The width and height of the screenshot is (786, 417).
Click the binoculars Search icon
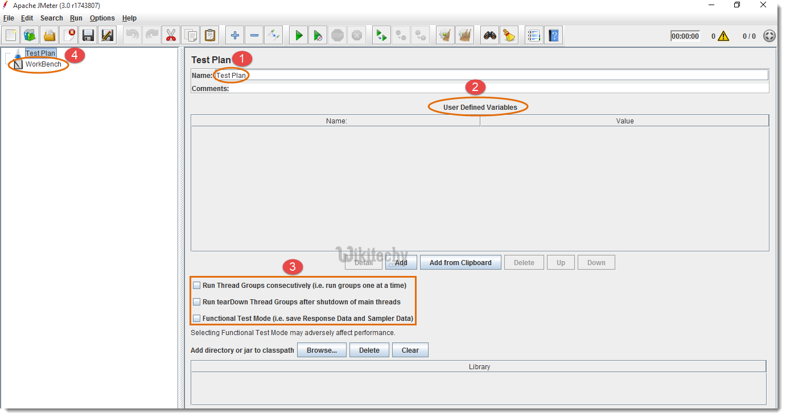point(490,35)
